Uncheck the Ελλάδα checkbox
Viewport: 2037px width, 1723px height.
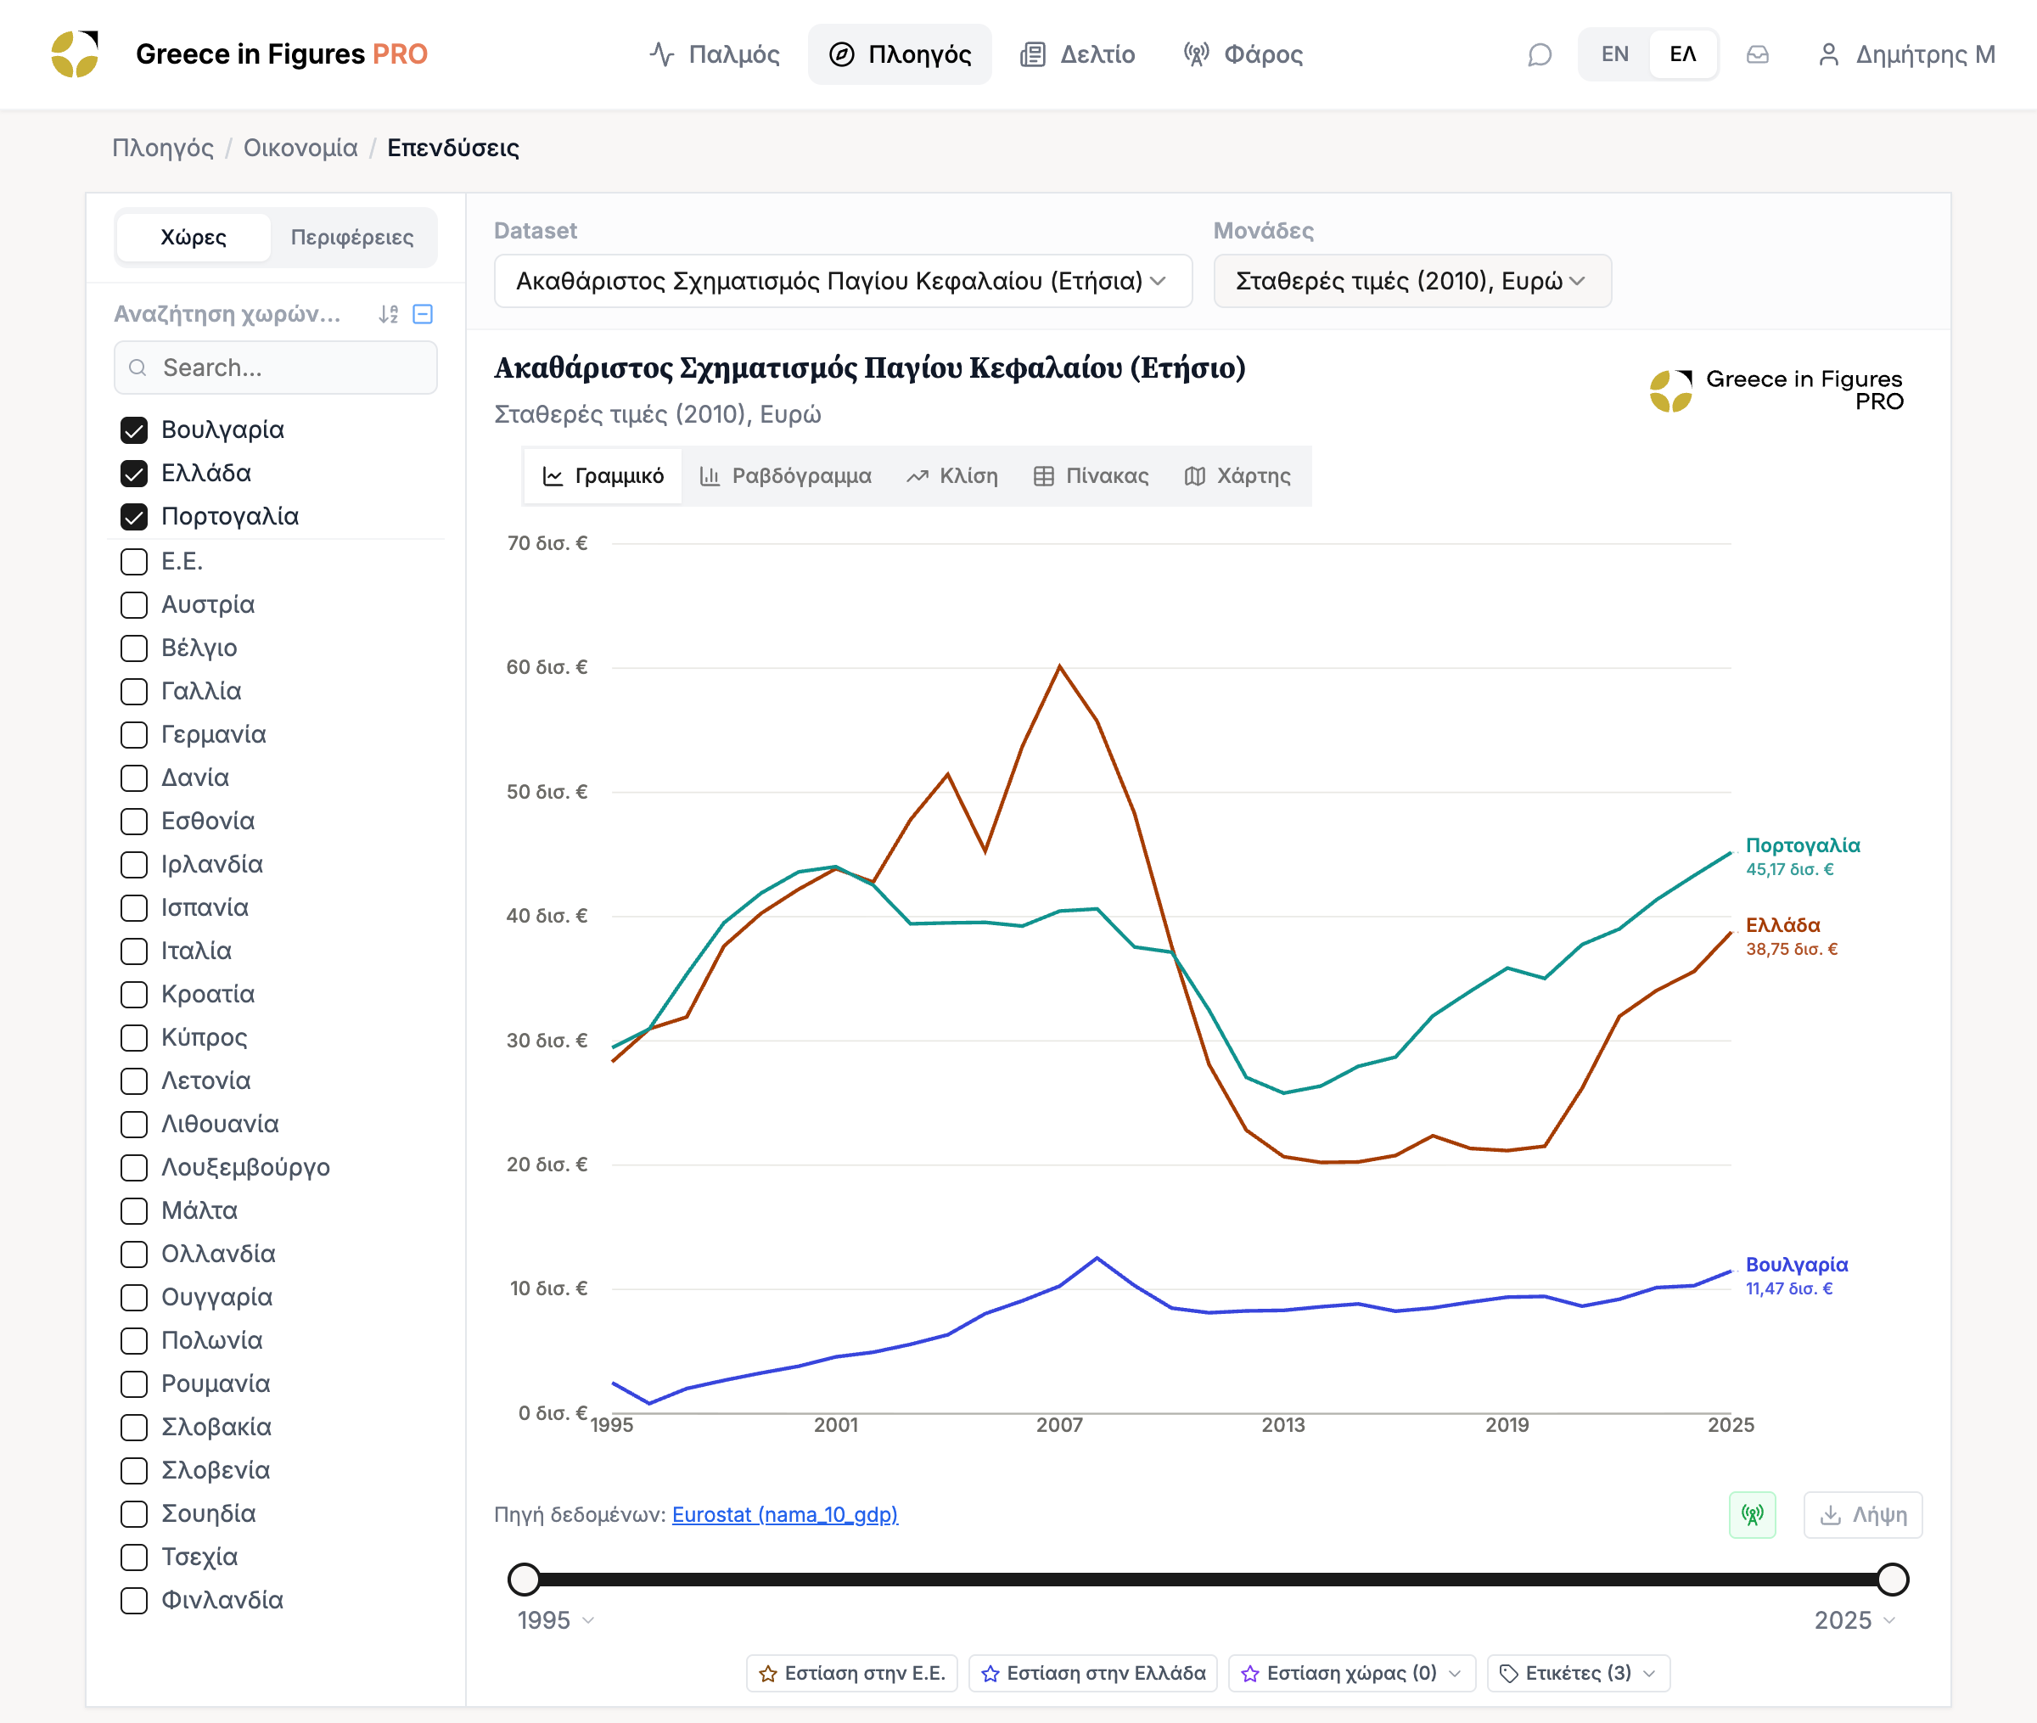[x=134, y=474]
